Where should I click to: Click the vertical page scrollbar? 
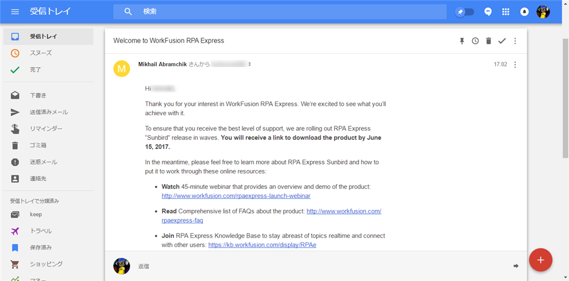pos(565,98)
